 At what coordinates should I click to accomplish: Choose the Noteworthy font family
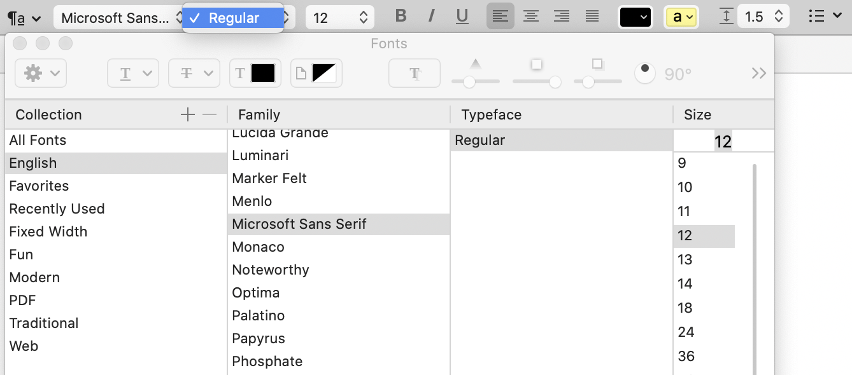pos(339,270)
